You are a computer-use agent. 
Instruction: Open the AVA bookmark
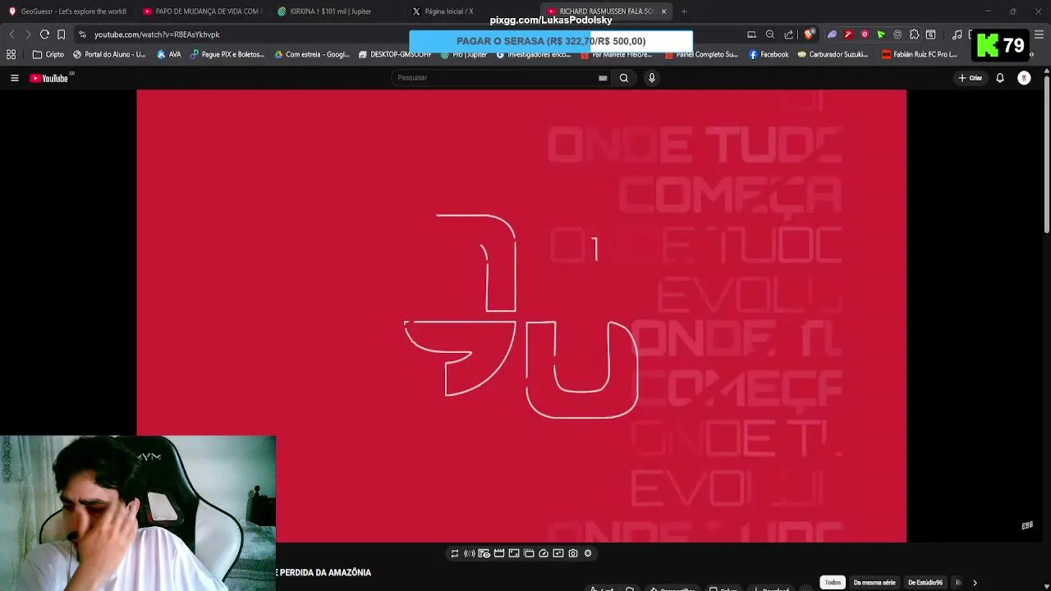click(x=168, y=54)
